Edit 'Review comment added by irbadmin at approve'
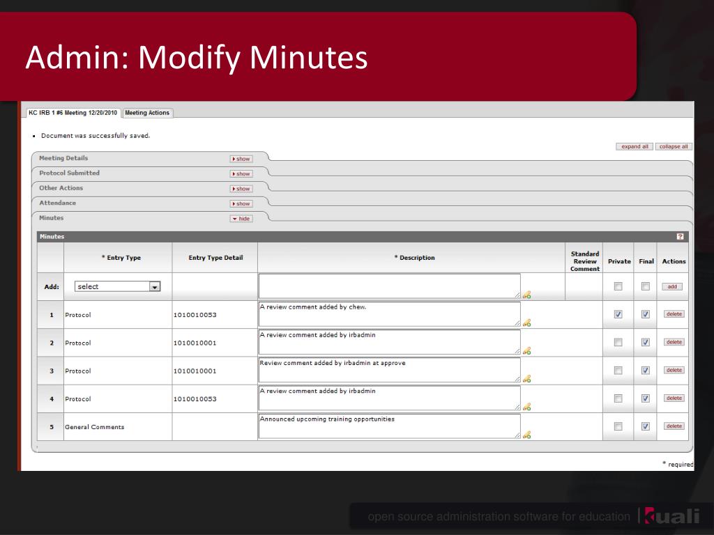Screen dimensions: 714x535 389,371
